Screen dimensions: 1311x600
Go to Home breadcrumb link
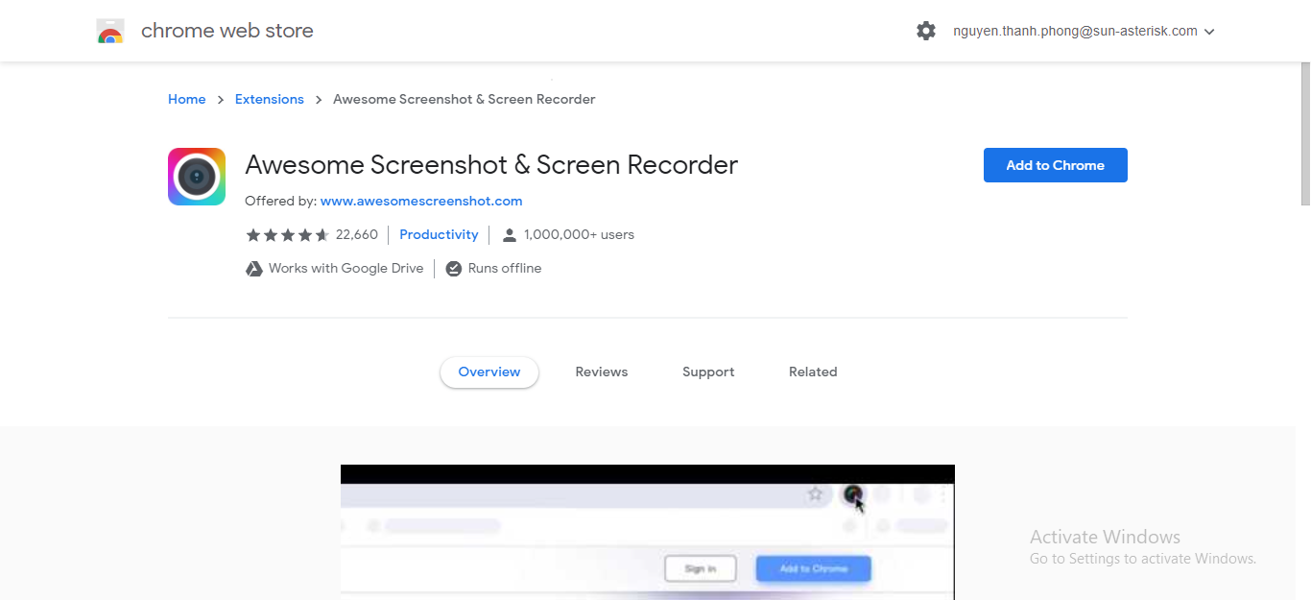(x=187, y=99)
